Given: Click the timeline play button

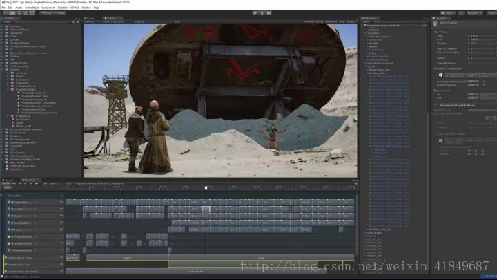Looking at the screenshot, I should tap(25, 183).
